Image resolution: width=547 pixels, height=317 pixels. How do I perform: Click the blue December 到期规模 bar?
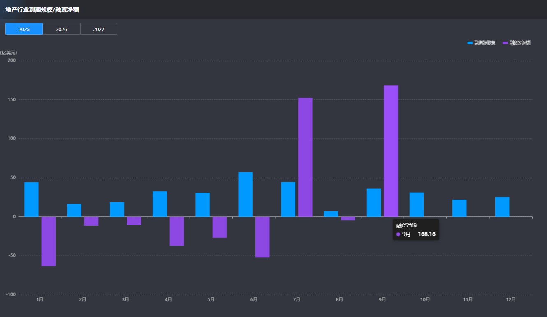tap(502, 207)
